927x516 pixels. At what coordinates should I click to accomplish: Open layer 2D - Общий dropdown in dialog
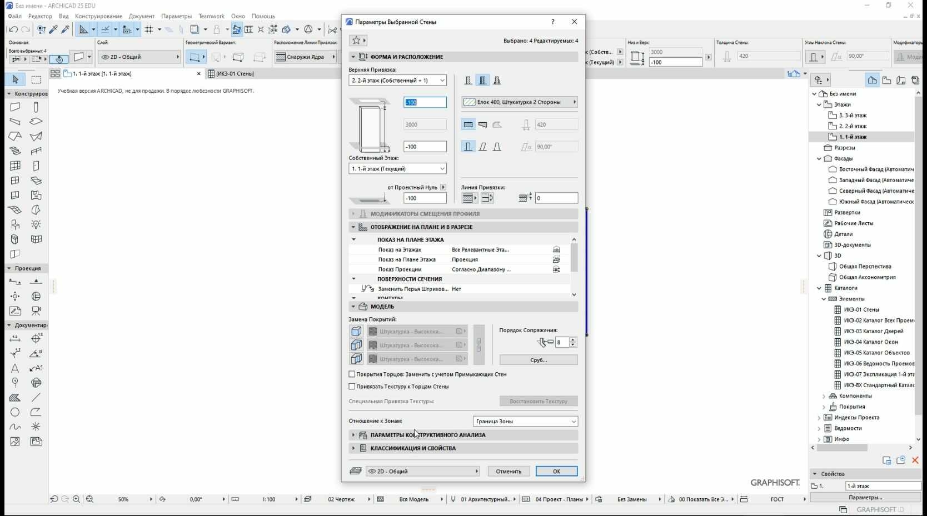point(422,471)
